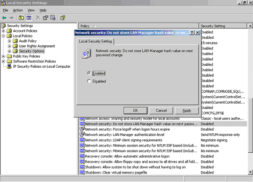Click the Delete X toolbar icon
253x182 pixels.
[x=38, y=18]
